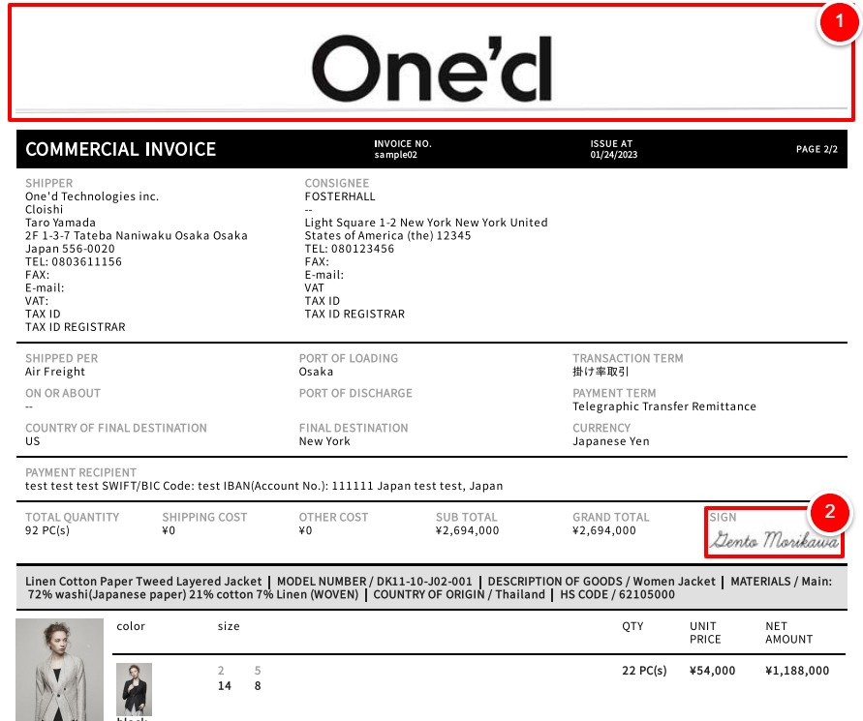
Task: Click the Gento Morikawa signature
Action: pos(774,540)
